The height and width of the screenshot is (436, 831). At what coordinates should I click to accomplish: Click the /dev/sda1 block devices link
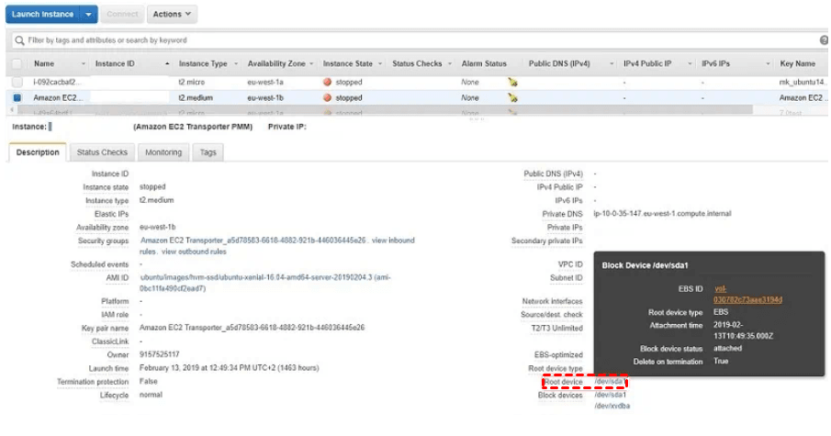click(x=610, y=395)
